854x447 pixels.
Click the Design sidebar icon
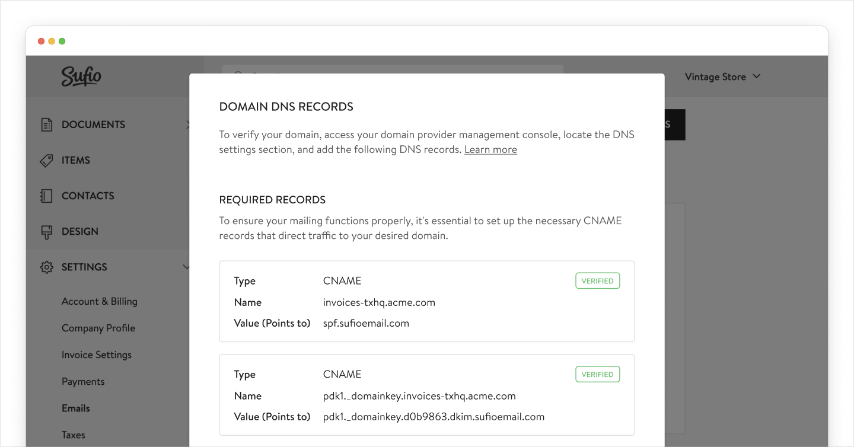[x=47, y=231]
